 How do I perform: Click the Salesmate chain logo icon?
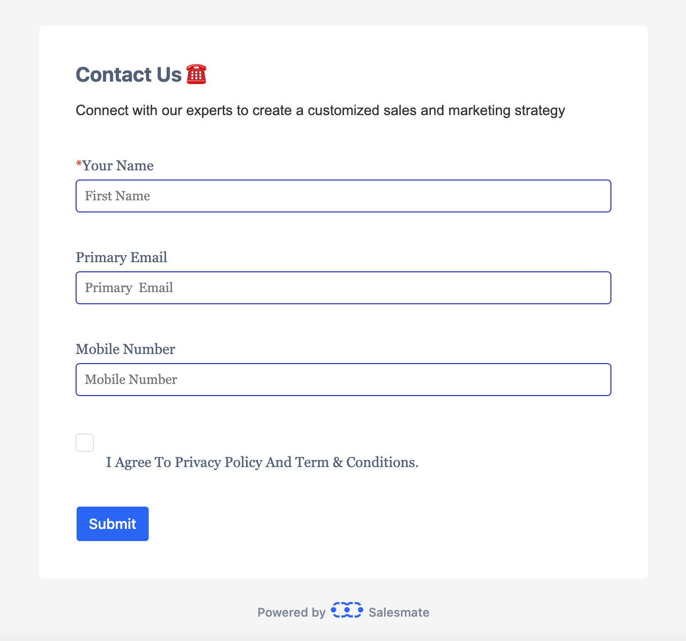[x=347, y=610]
